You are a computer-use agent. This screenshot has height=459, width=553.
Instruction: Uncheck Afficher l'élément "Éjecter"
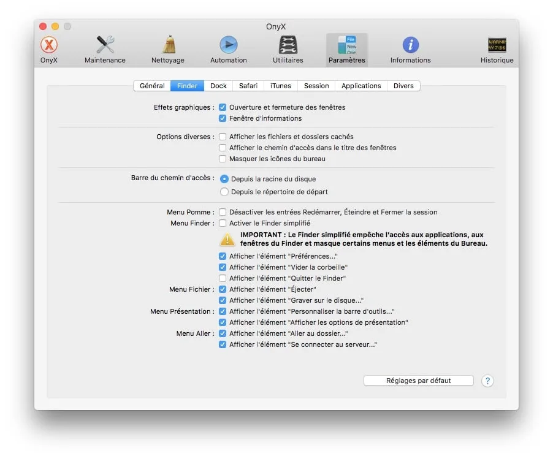tap(223, 289)
